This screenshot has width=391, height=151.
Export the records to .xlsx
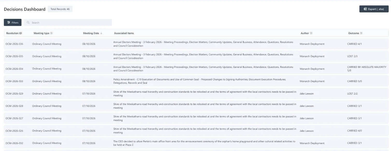374,9
